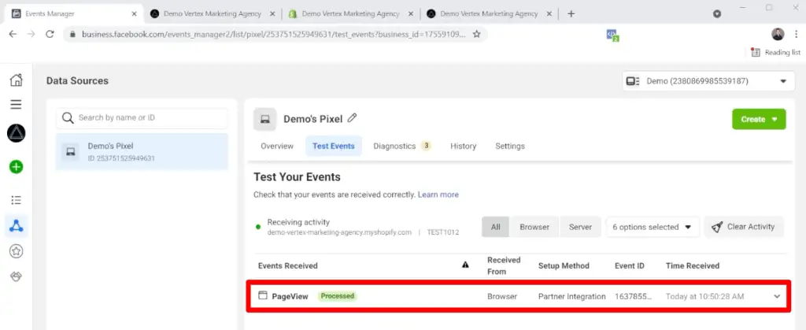Select the All events filter
This screenshot has width=806, height=330.
[495, 227]
